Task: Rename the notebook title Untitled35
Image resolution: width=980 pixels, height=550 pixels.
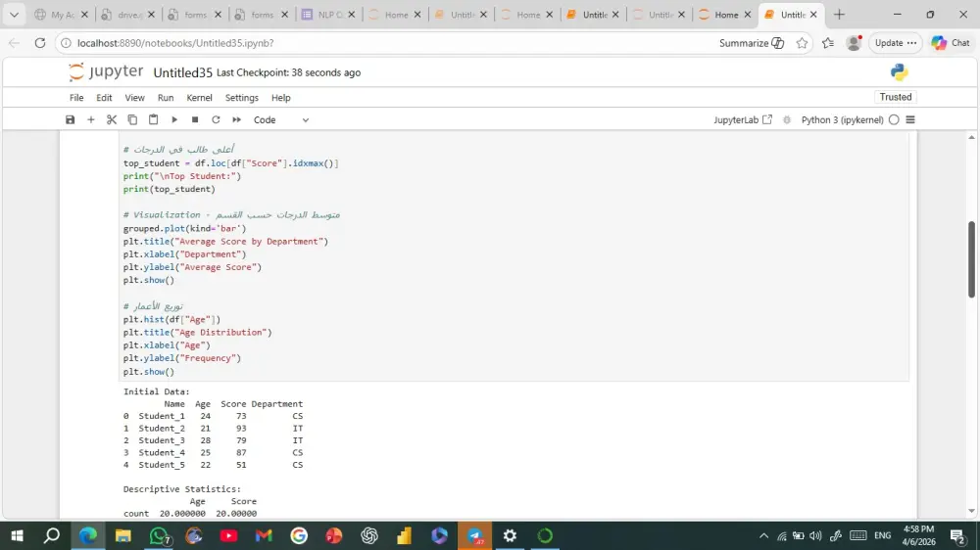Action: point(182,72)
